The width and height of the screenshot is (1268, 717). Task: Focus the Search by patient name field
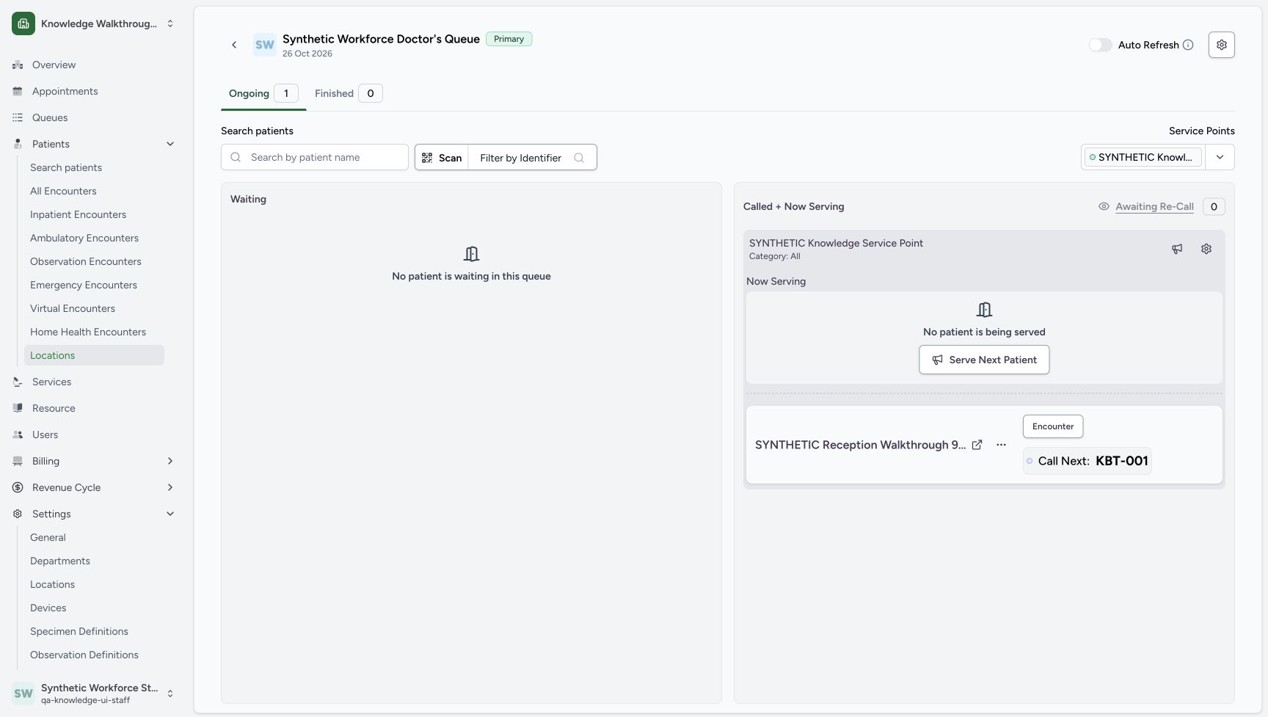point(315,157)
